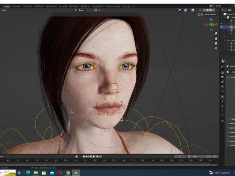Open the pivot point dropdown
Image resolution: width=235 pixels, height=176 pixels.
pos(91,10)
